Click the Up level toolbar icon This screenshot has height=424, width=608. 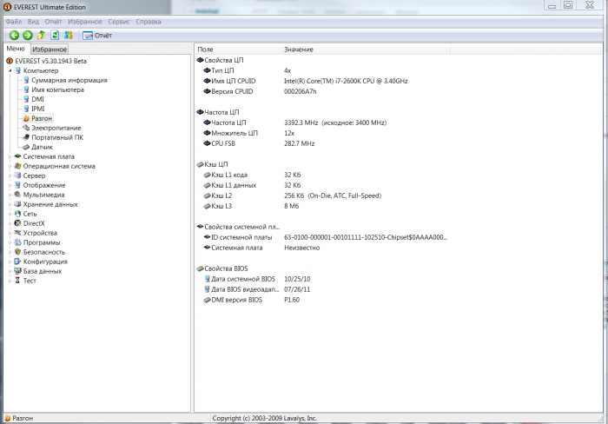coord(41,36)
